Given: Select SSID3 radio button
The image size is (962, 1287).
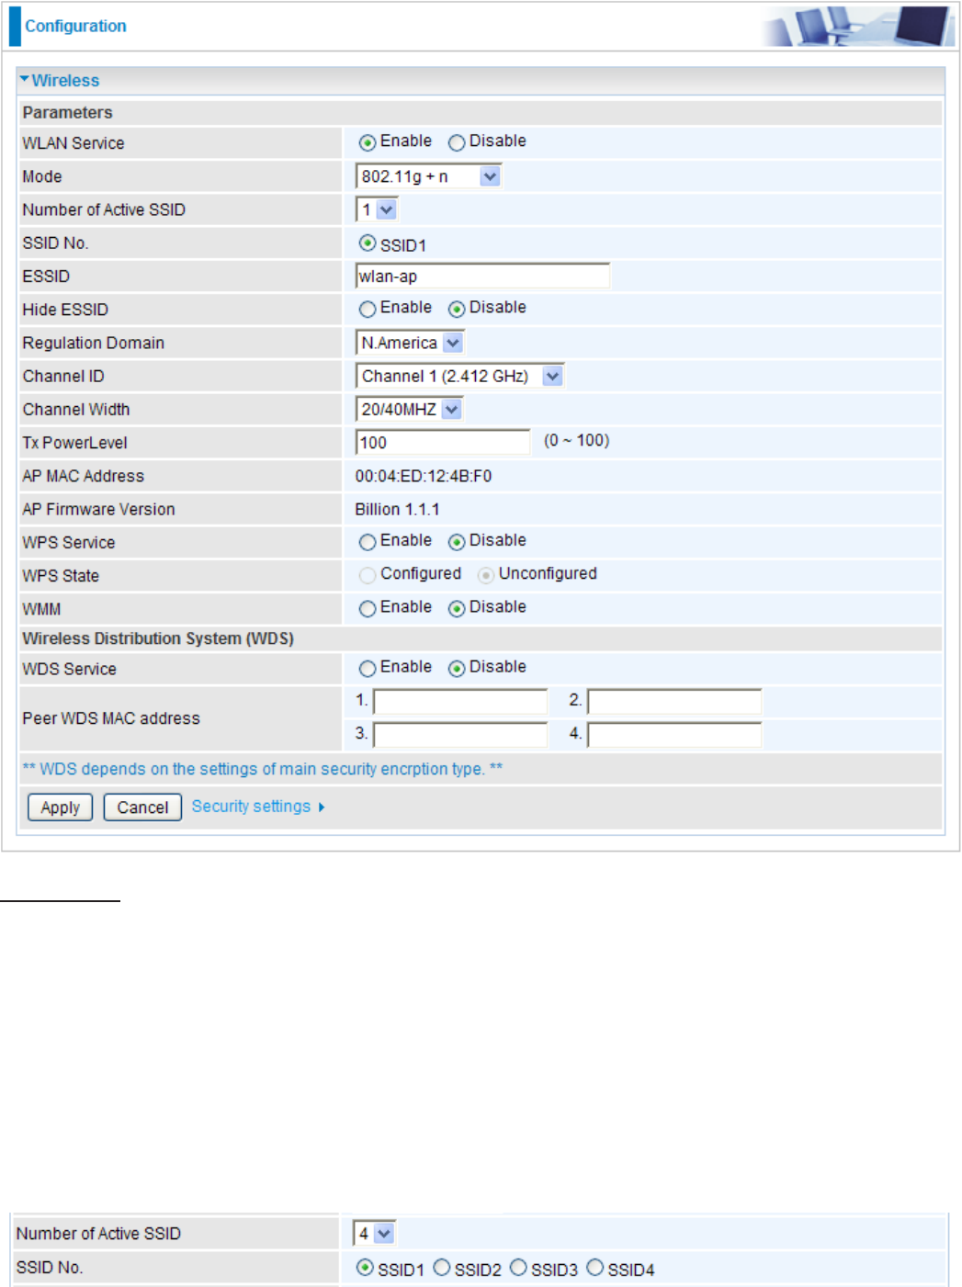Looking at the screenshot, I should pyautogui.click(x=518, y=1268).
